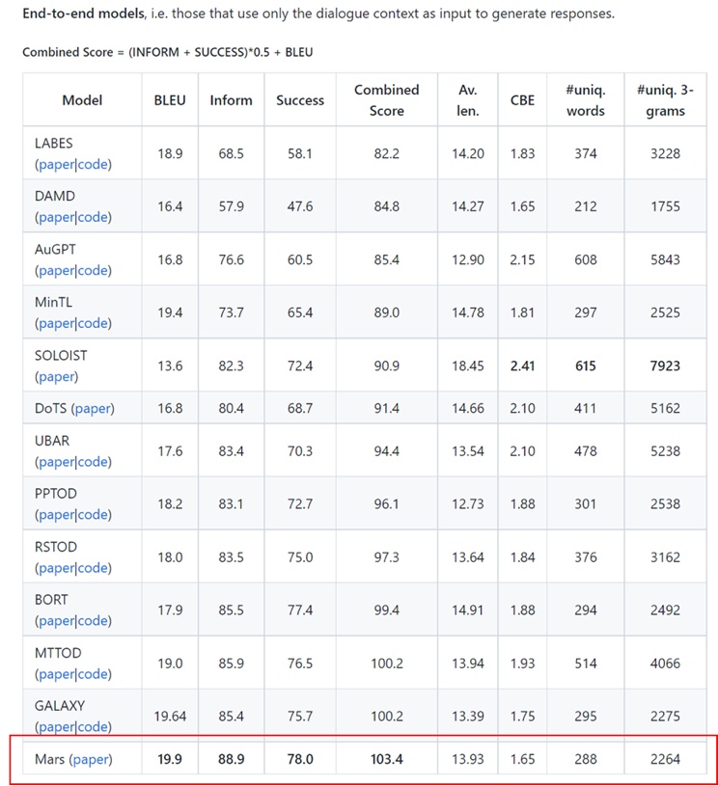718x786 pixels.
Task: Open the AuGPT paper link
Action: pyautogui.click(x=56, y=270)
